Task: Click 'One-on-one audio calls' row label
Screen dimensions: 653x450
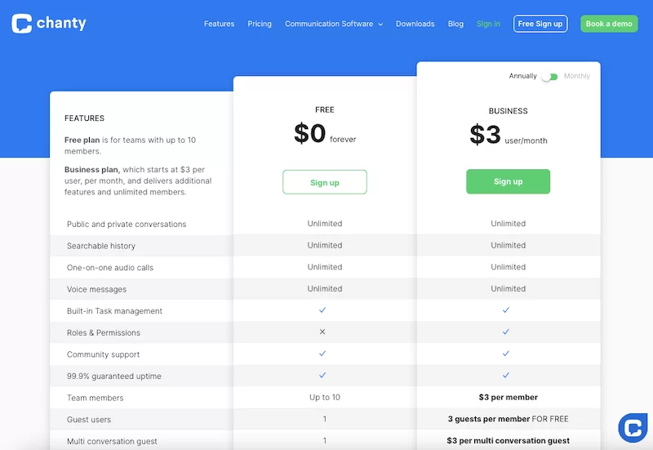Action: [x=110, y=268]
